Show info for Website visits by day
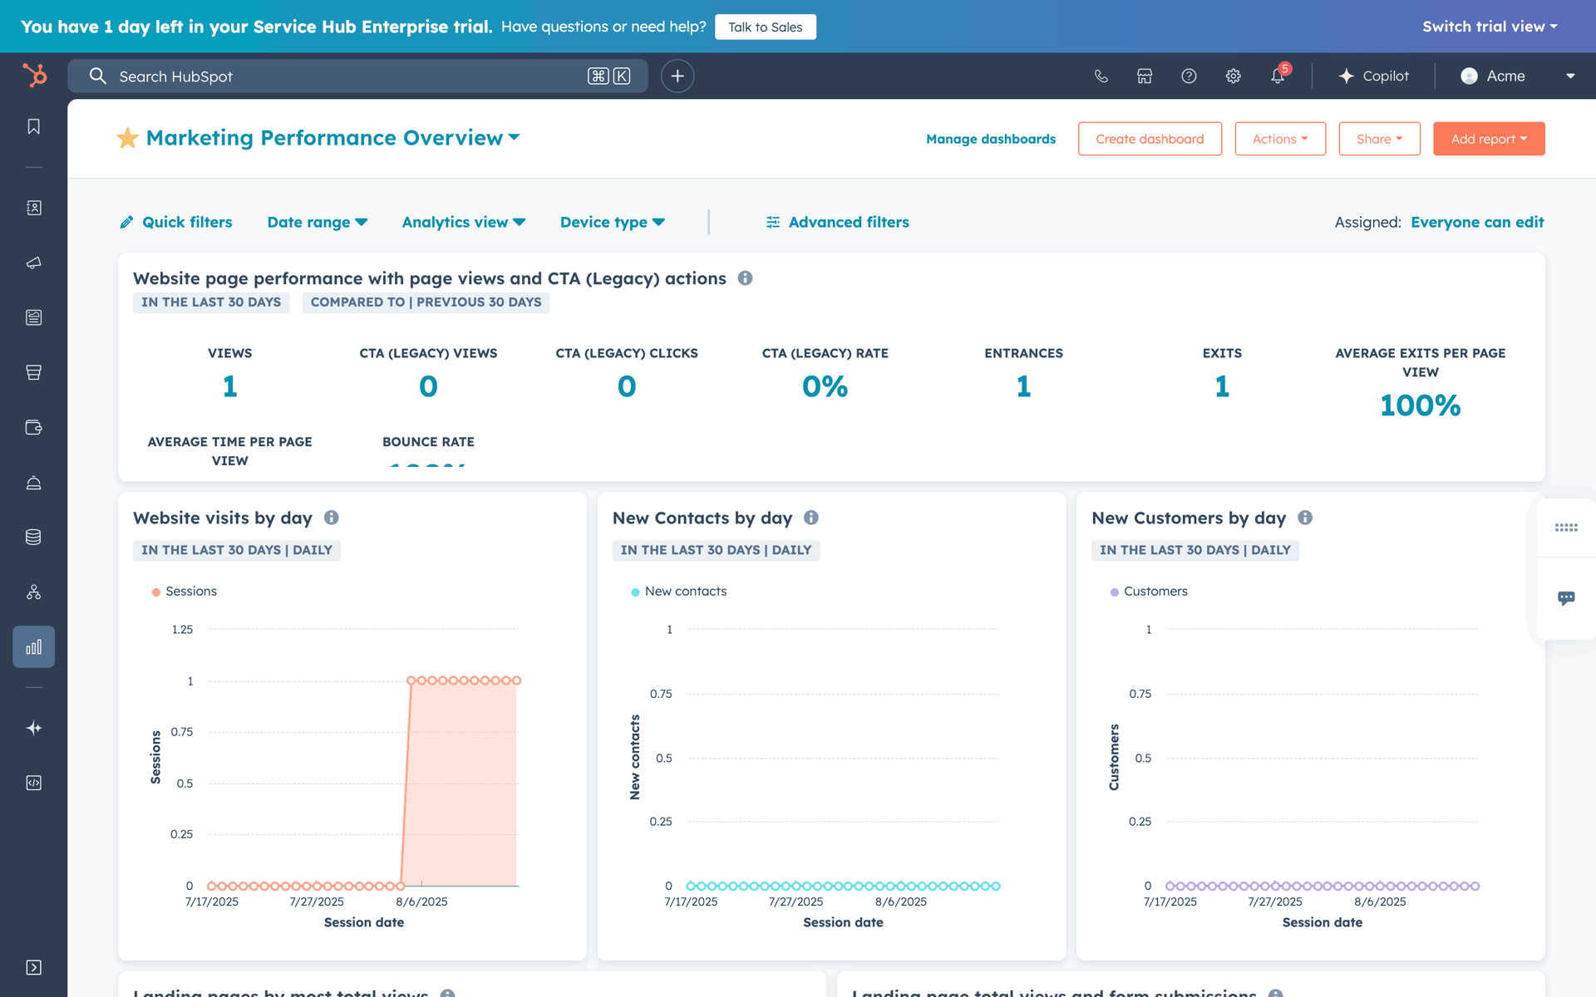This screenshot has width=1596, height=997. [332, 518]
